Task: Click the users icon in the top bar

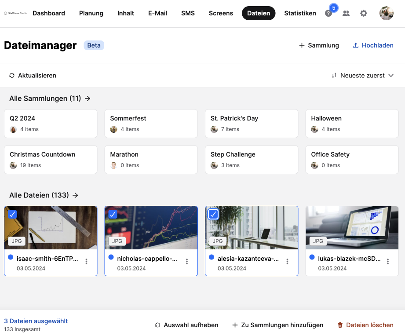Action: pyautogui.click(x=346, y=13)
